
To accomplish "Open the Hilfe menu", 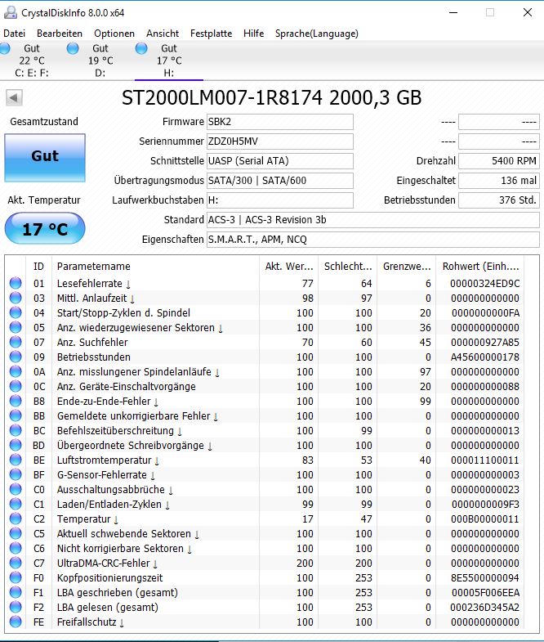I will tap(253, 34).
